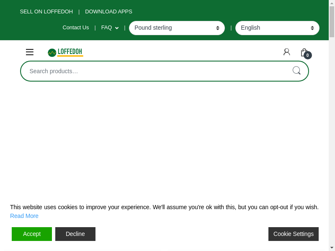Follow the Read More cookie link

(24, 216)
